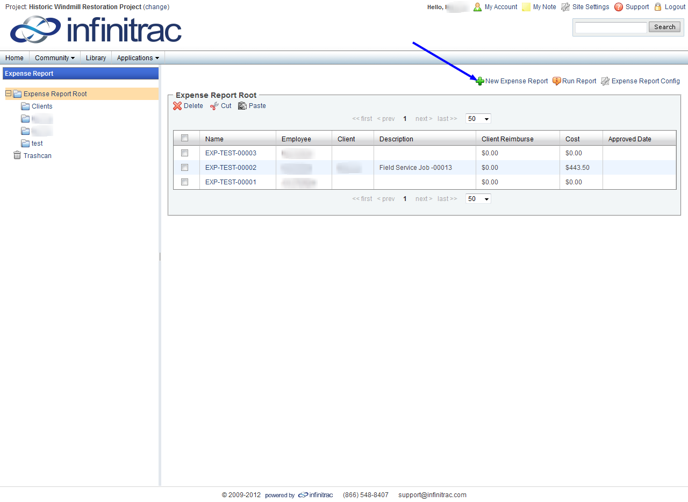Screen dimensions: 688x502
Task: Go to the Home menu item
Action: pos(15,58)
